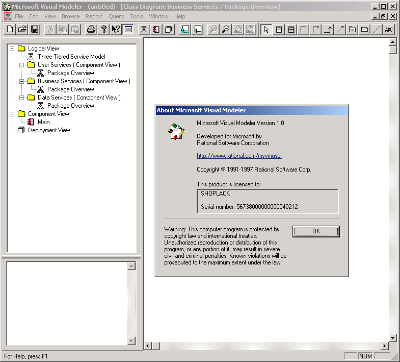
Task: Select the Generalization arrow tool
Action: point(328,30)
